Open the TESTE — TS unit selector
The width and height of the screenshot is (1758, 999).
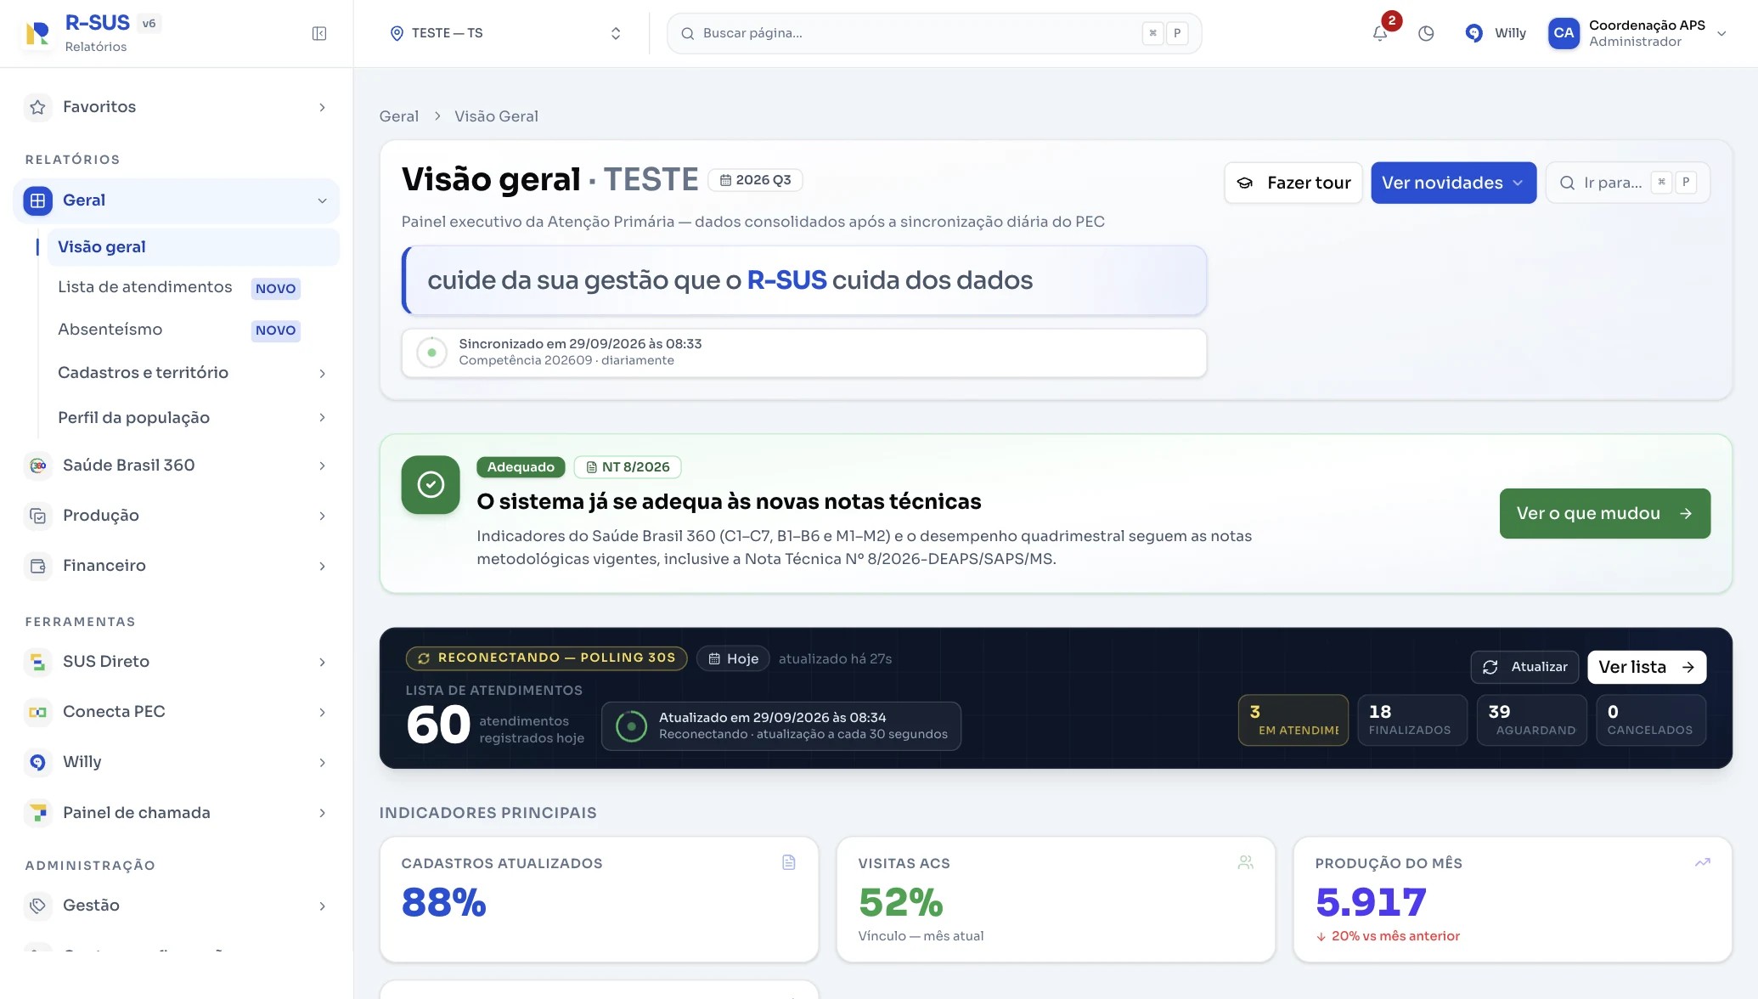pyautogui.click(x=506, y=33)
